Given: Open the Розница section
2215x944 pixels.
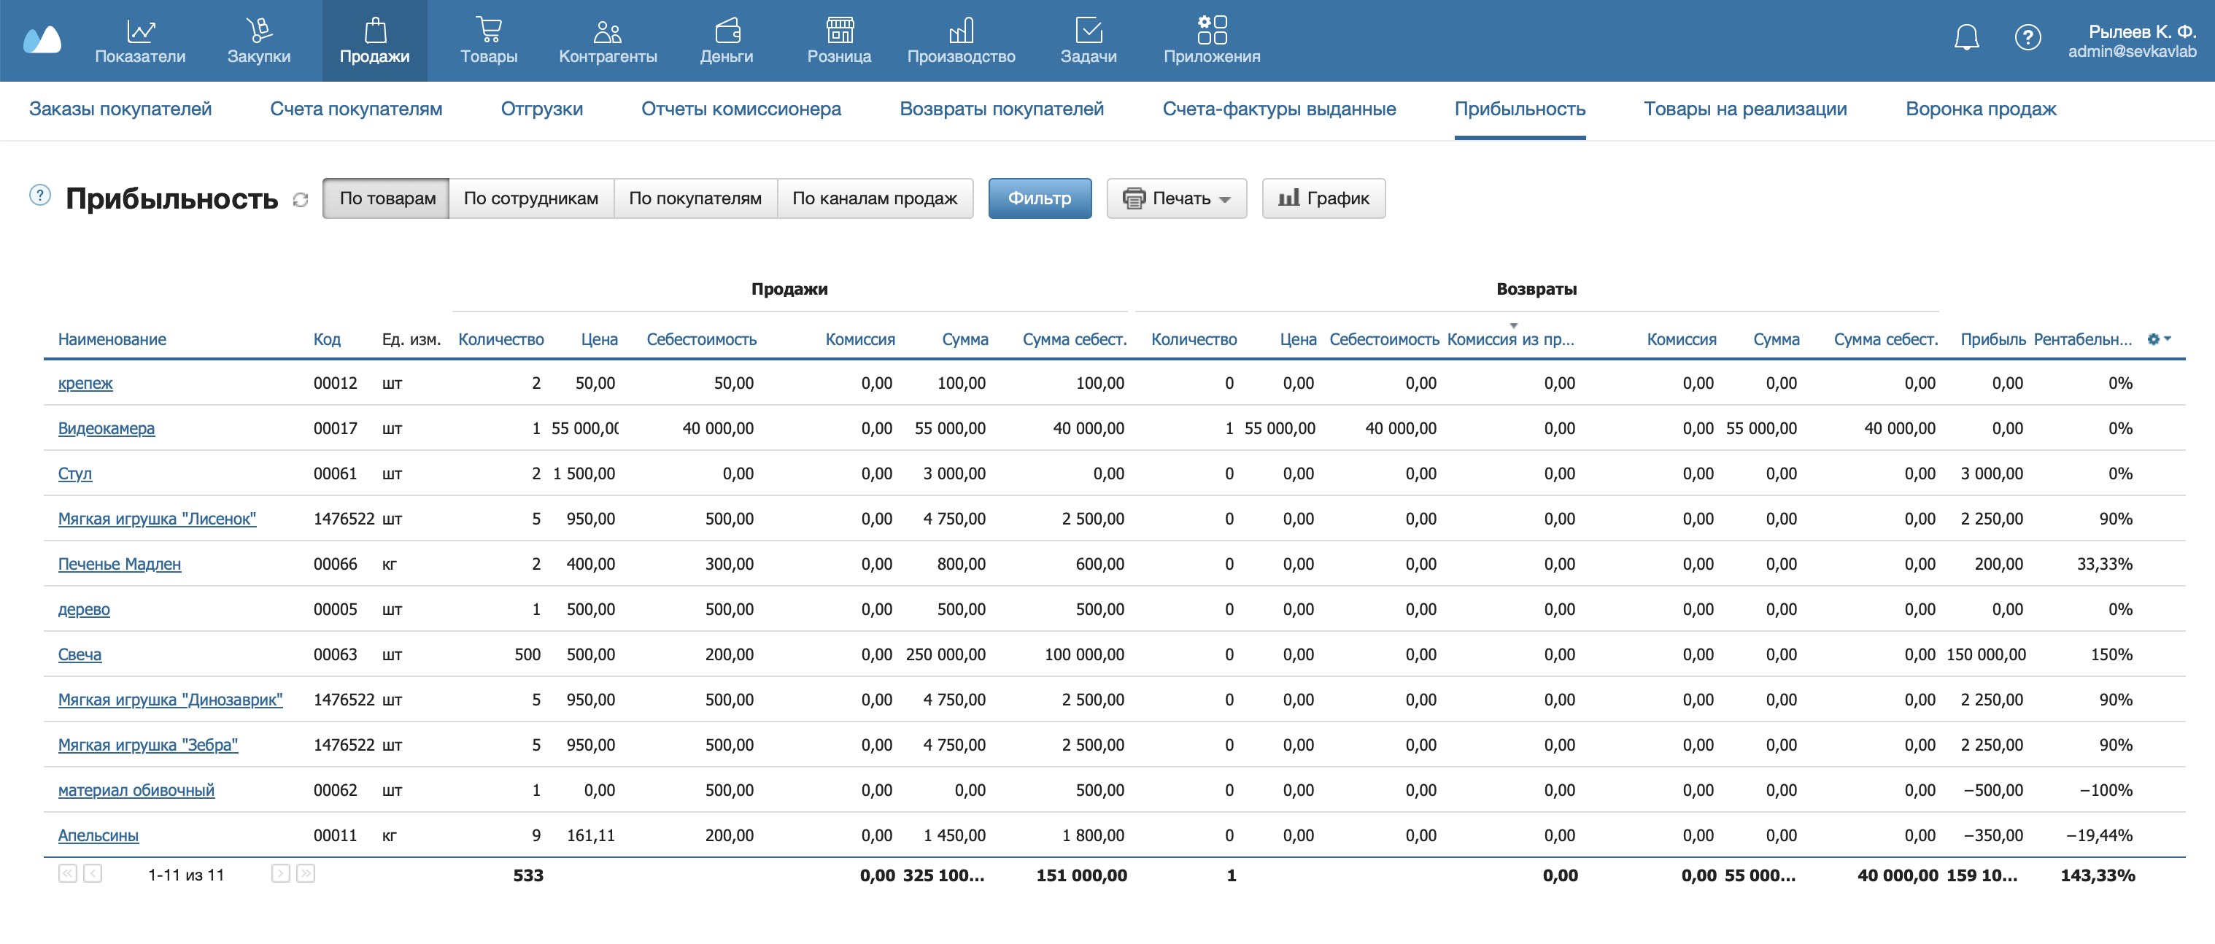Looking at the screenshot, I should tap(838, 42).
